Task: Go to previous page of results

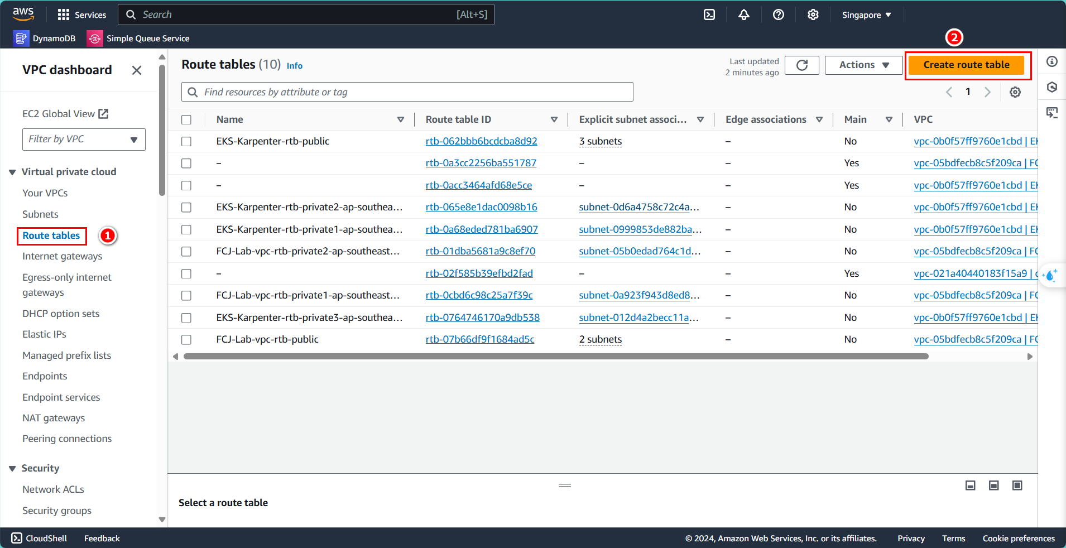Action: pyautogui.click(x=949, y=92)
